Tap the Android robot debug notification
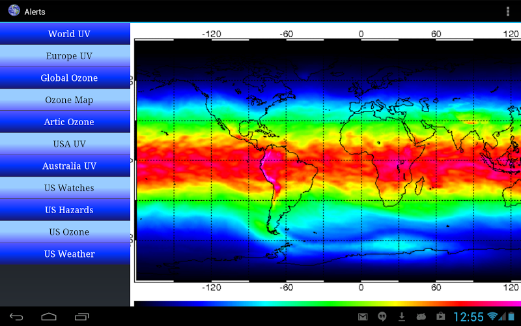The height and width of the screenshot is (326, 521). point(421,317)
